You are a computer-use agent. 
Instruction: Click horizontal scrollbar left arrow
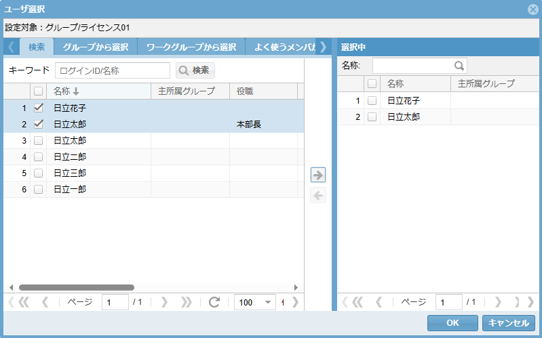tap(11, 287)
